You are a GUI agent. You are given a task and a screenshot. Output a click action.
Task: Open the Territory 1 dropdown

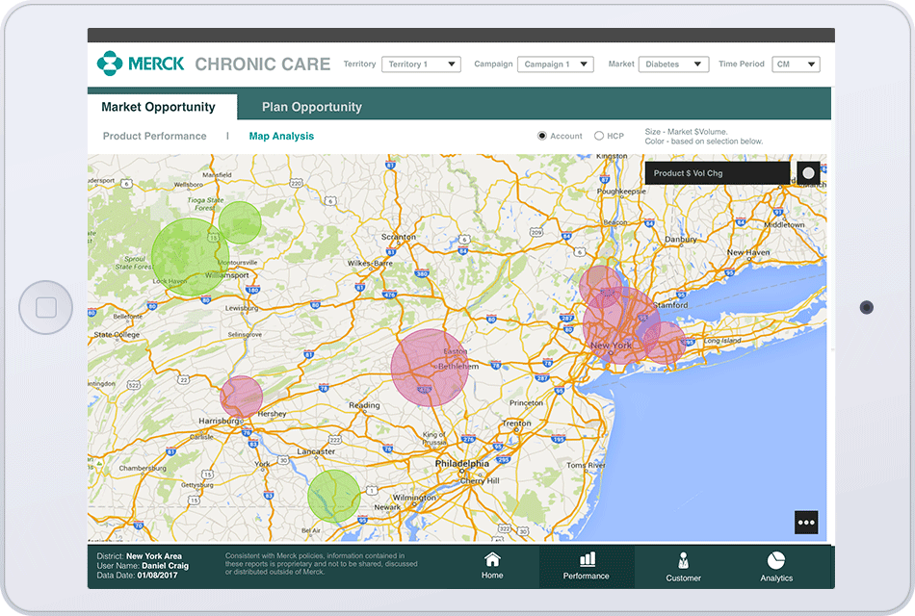[422, 64]
